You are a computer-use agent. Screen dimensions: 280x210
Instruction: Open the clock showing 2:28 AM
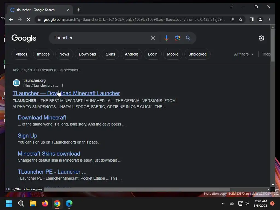(x=260, y=203)
